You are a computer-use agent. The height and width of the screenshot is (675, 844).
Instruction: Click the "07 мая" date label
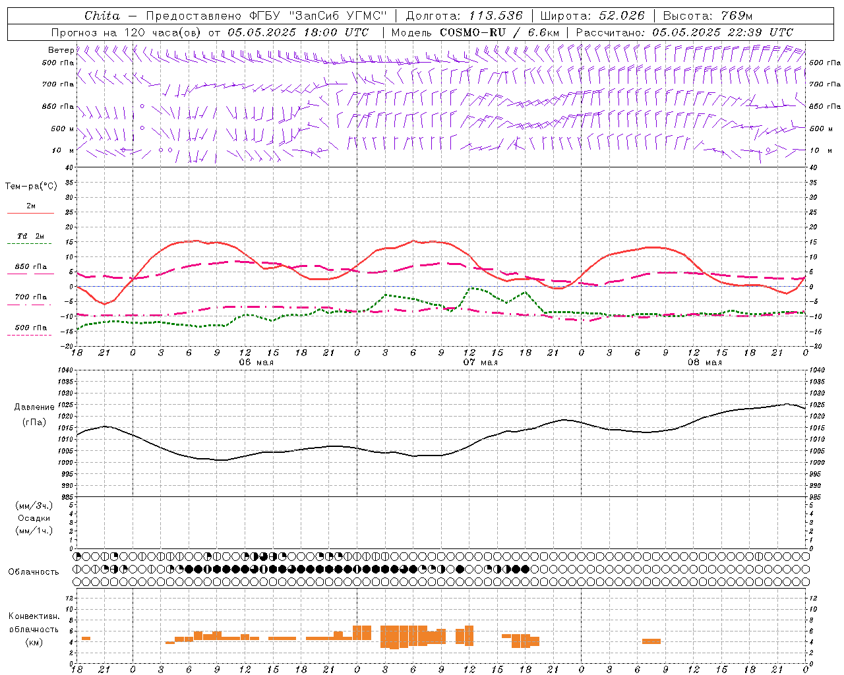(480, 363)
